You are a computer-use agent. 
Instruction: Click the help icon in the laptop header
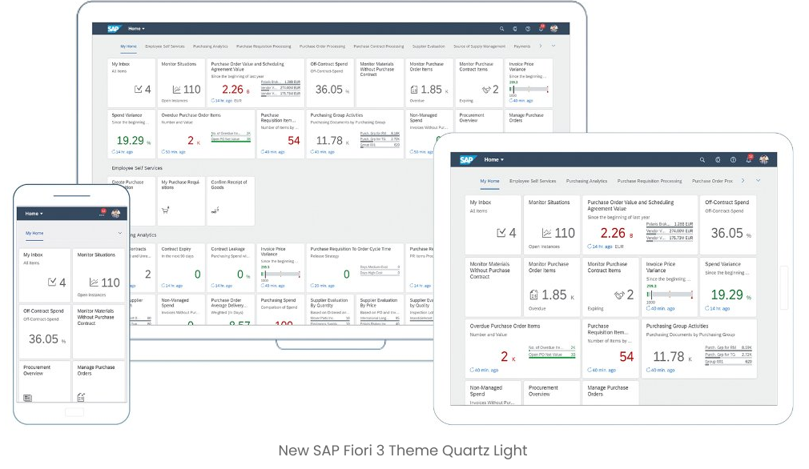528,29
